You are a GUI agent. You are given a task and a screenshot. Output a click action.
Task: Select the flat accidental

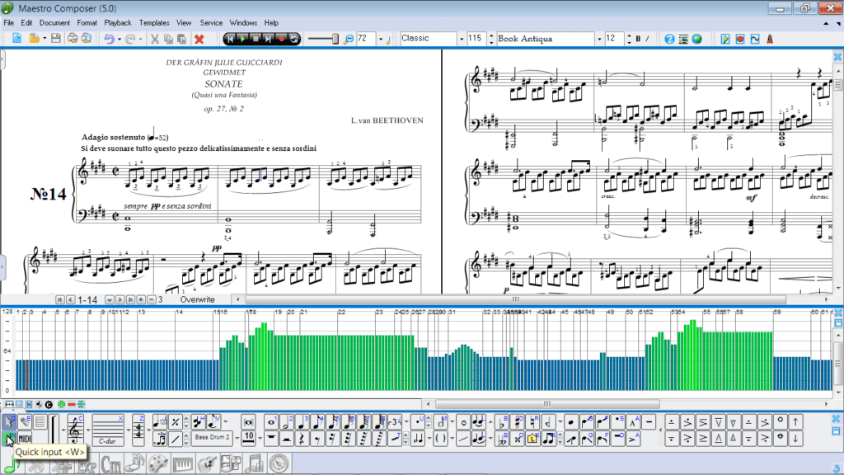[502, 421]
